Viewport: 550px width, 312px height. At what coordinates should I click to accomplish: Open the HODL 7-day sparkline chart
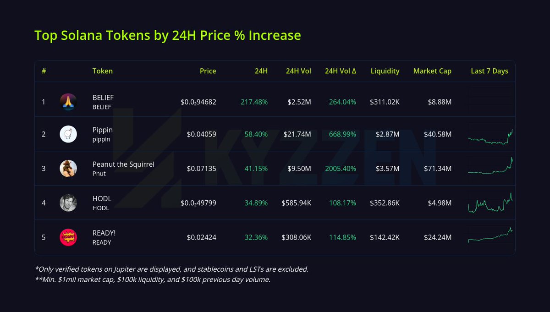coord(490,204)
